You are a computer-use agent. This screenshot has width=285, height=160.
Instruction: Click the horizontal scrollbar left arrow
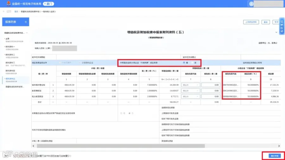coord(34,146)
